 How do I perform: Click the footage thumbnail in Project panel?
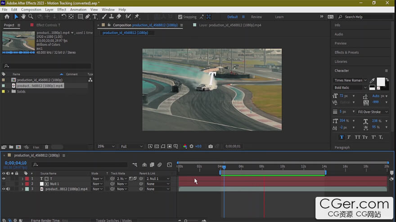[18, 41]
